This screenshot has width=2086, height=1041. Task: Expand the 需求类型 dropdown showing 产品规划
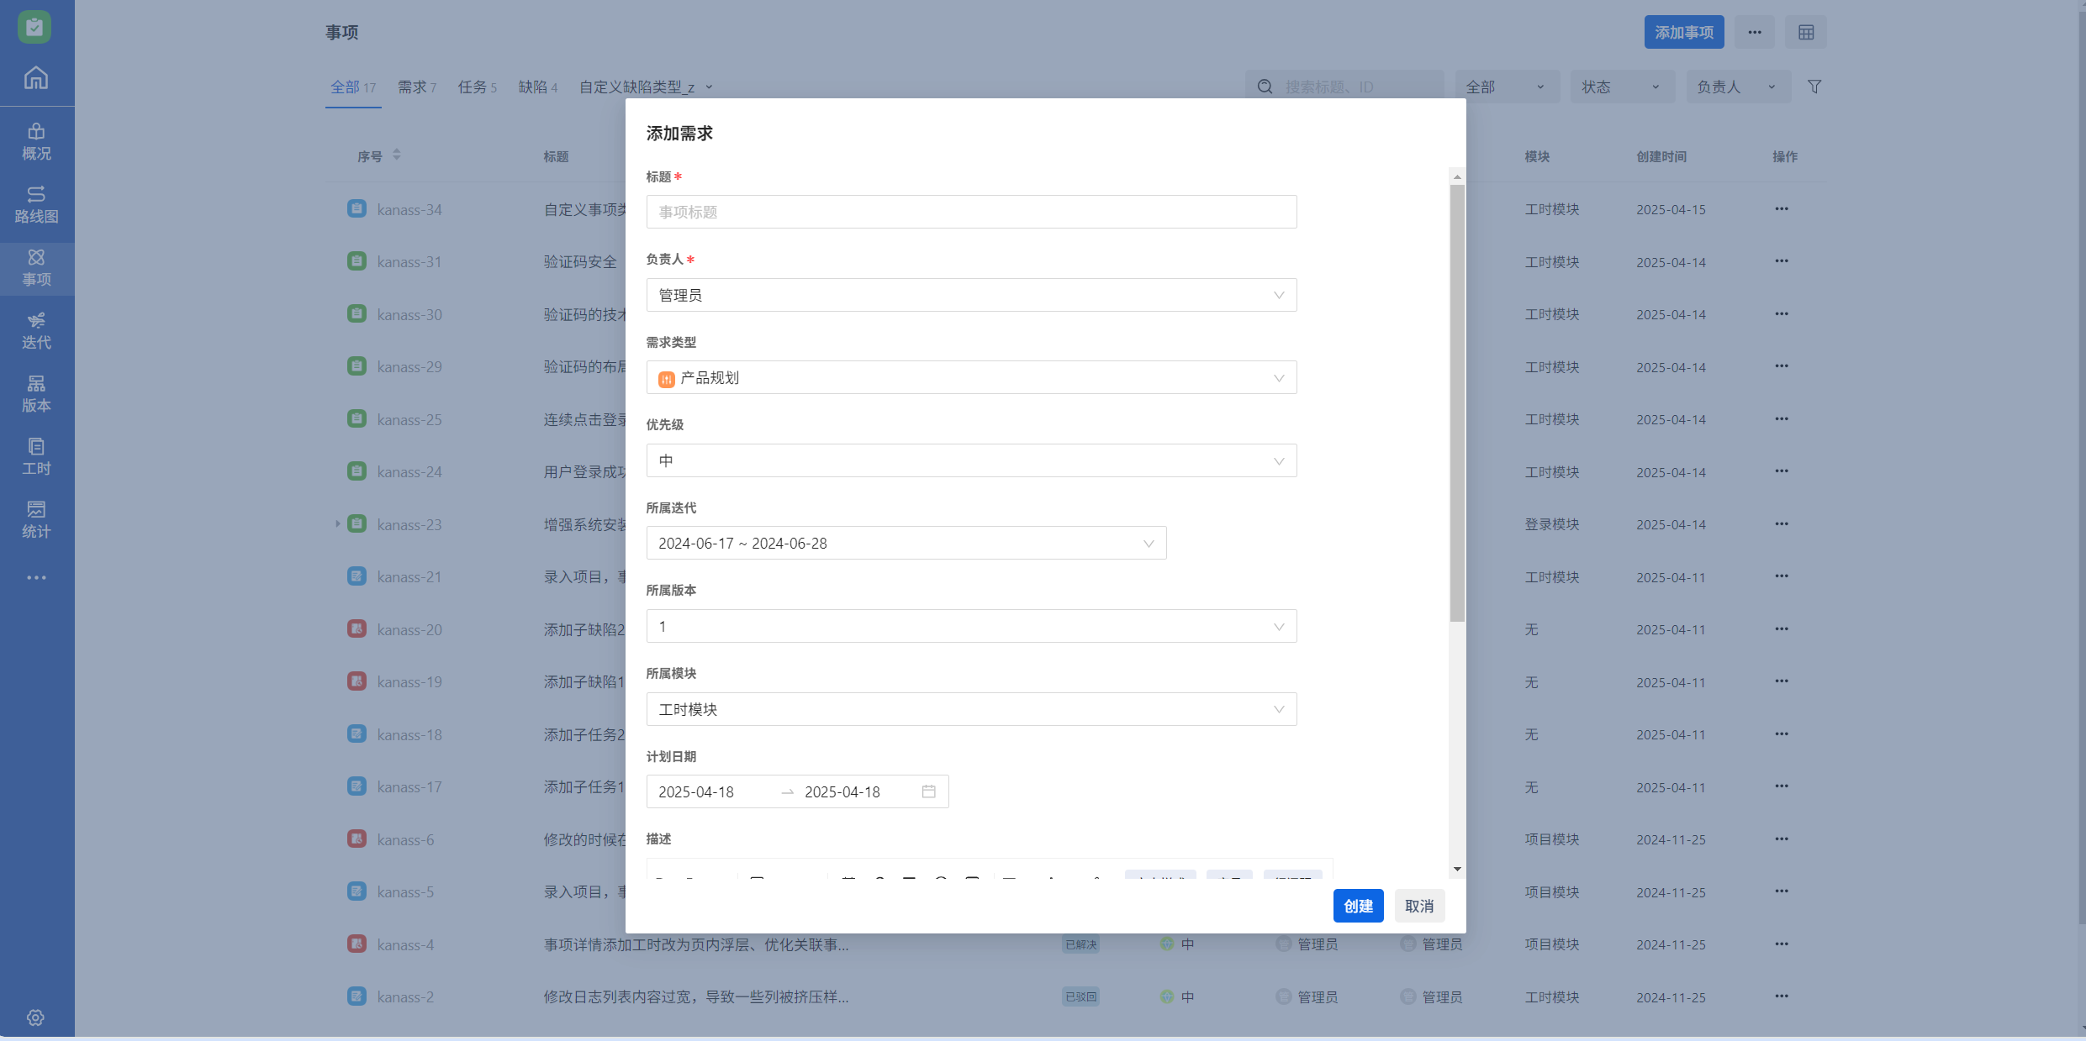click(971, 377)
